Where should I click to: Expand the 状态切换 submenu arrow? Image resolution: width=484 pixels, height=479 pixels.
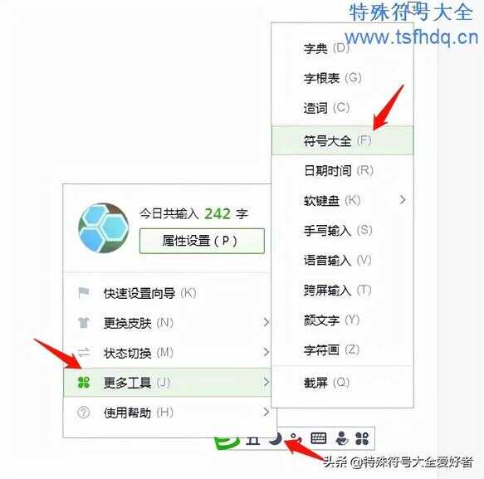click(266, 352)
